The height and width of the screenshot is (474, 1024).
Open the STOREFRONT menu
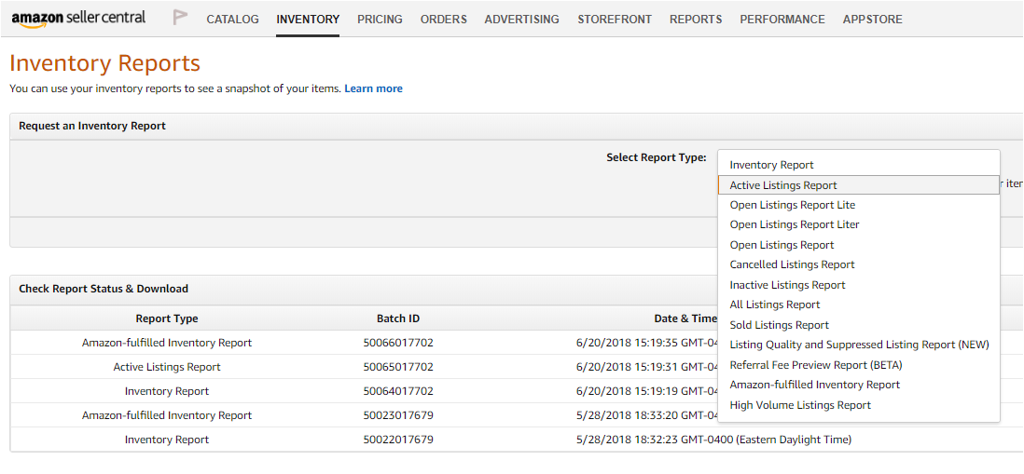click(615, 20)
